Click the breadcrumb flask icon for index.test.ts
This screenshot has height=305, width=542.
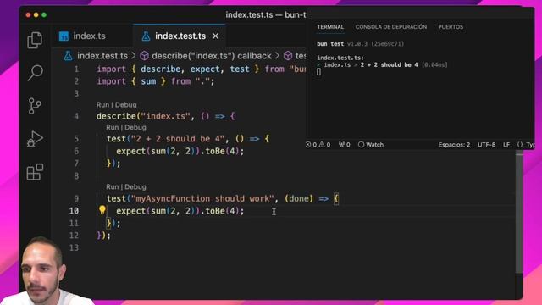(68, 56)
